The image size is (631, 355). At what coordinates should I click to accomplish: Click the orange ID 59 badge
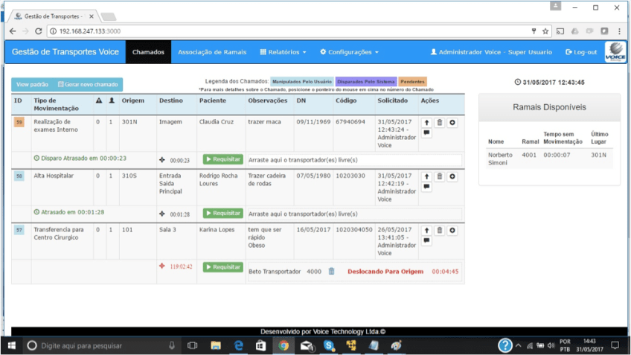point(19,122)
